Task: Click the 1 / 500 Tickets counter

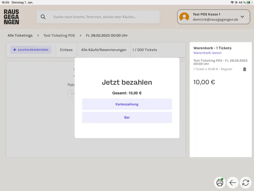Action: click(x=145, y=50)
